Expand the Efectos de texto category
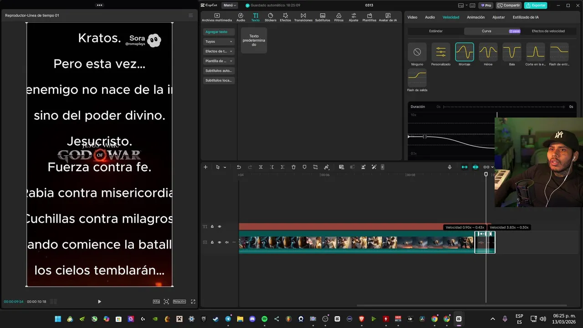This screenshot has width=583, height=328. 219,51
